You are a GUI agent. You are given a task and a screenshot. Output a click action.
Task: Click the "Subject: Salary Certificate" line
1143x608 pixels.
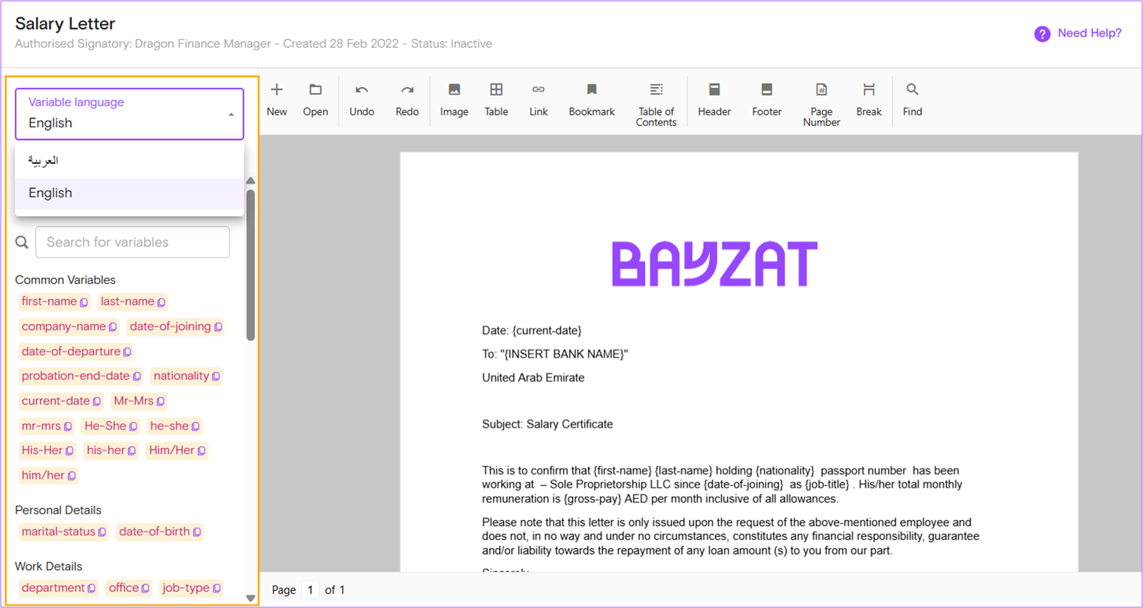pyautogui.click(x=547, y=425)
